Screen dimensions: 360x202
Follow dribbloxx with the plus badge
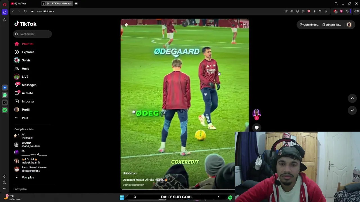click(256, 118)
